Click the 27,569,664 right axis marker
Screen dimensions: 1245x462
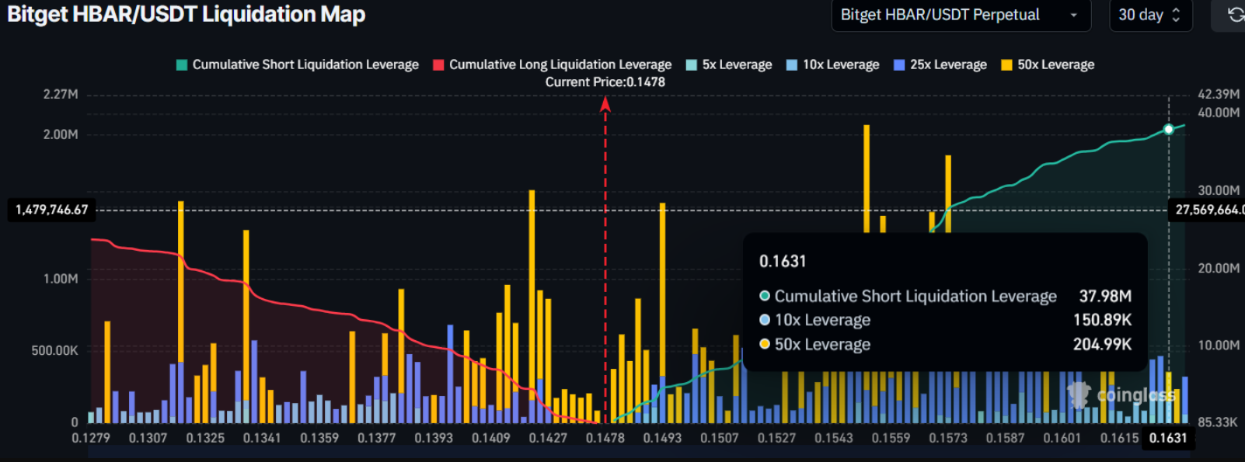pyautogui.click(x=1207, y=210)
